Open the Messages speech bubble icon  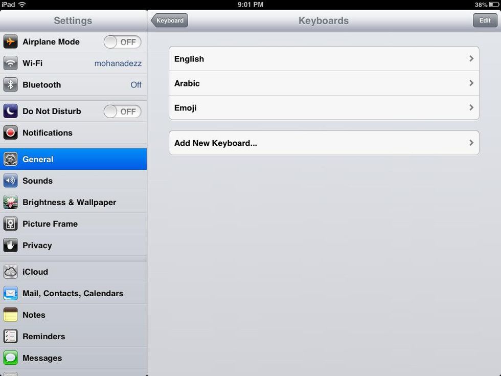(10, 358)
